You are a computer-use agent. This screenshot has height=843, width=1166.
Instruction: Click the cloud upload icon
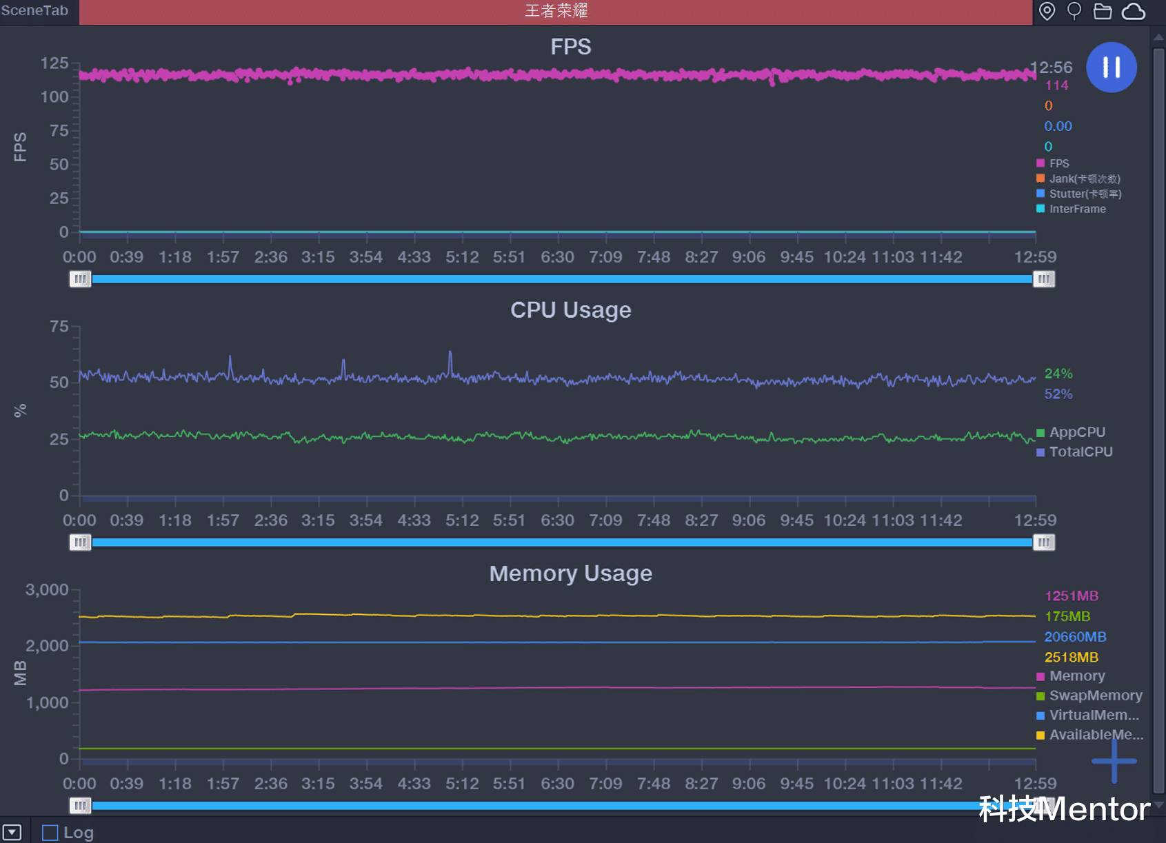click(1134, 11)
